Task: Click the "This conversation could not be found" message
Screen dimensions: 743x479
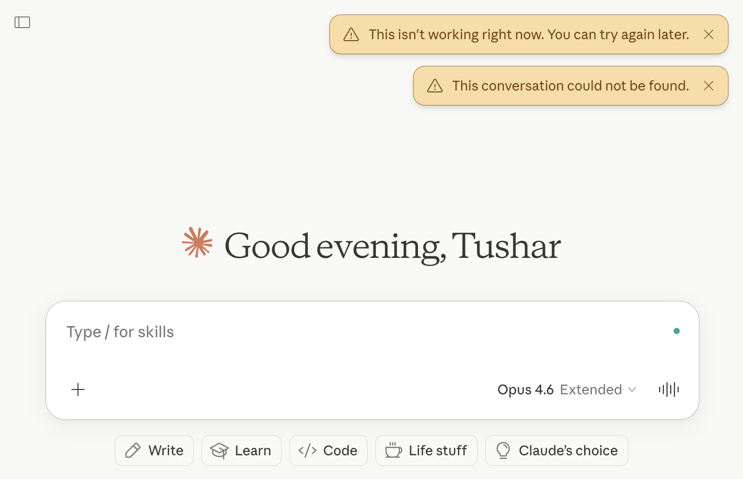Action: click(571, 86)
